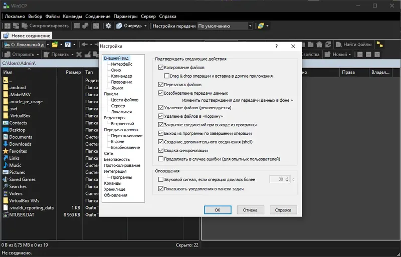Toggle Возобновление передачи данных checkbox
Viewport: 401px width, 257px height.
pyautogui.click(x=160, y=93)
